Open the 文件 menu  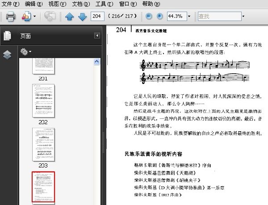tap(10, 4)
